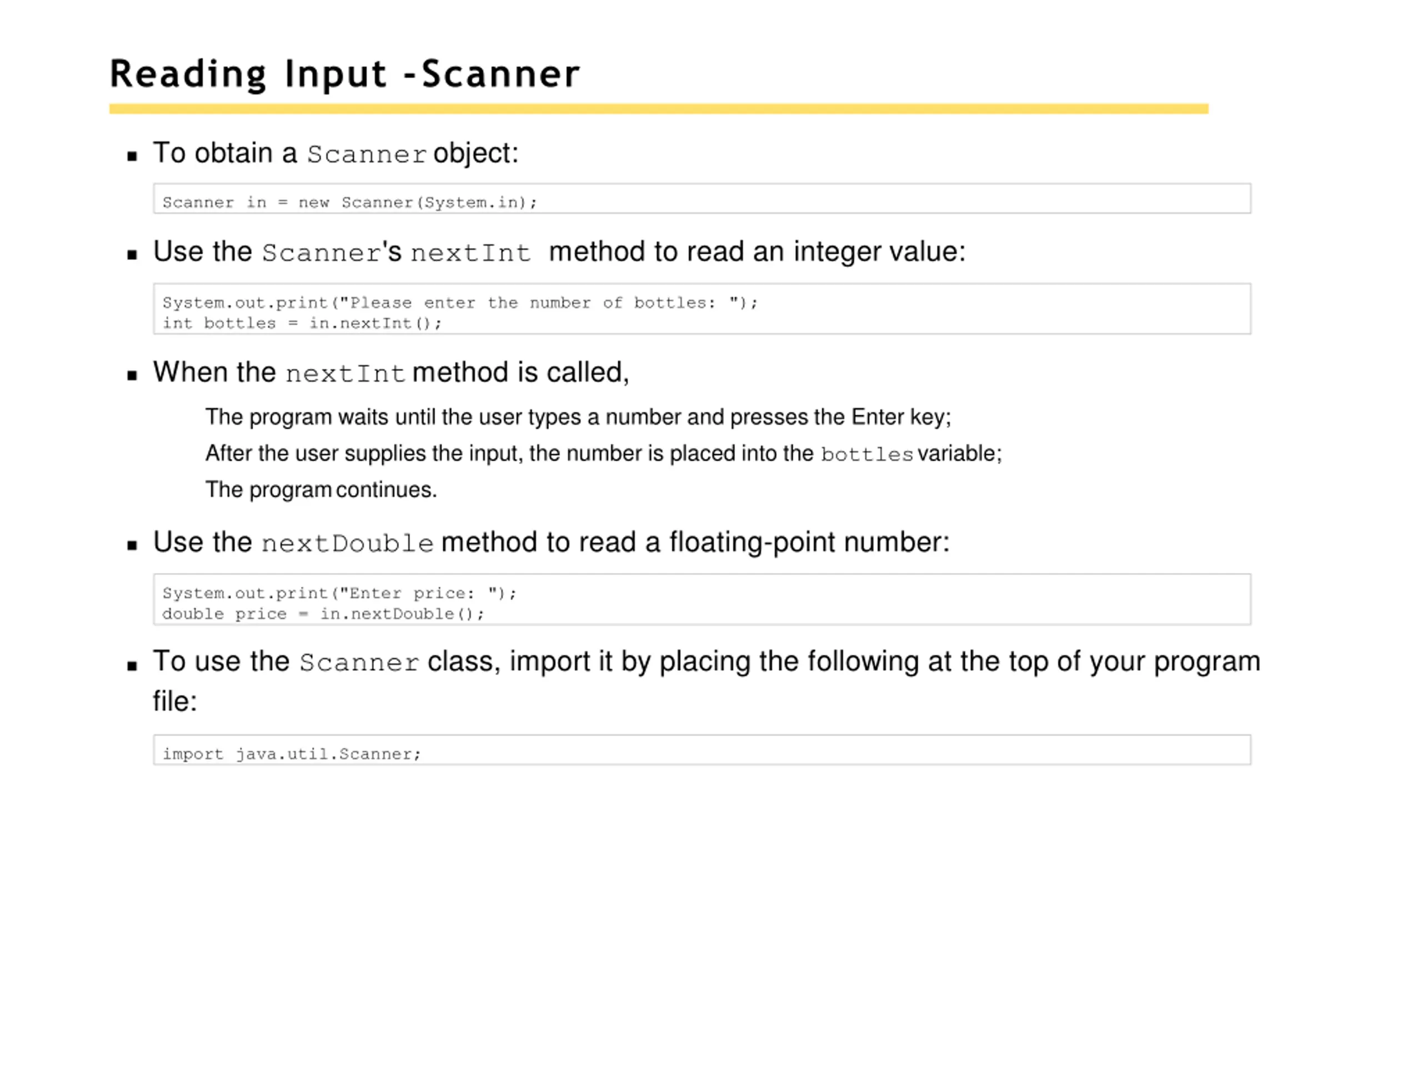Click the bullet marker before "To obtain a Scanner"

click(132, 156)
